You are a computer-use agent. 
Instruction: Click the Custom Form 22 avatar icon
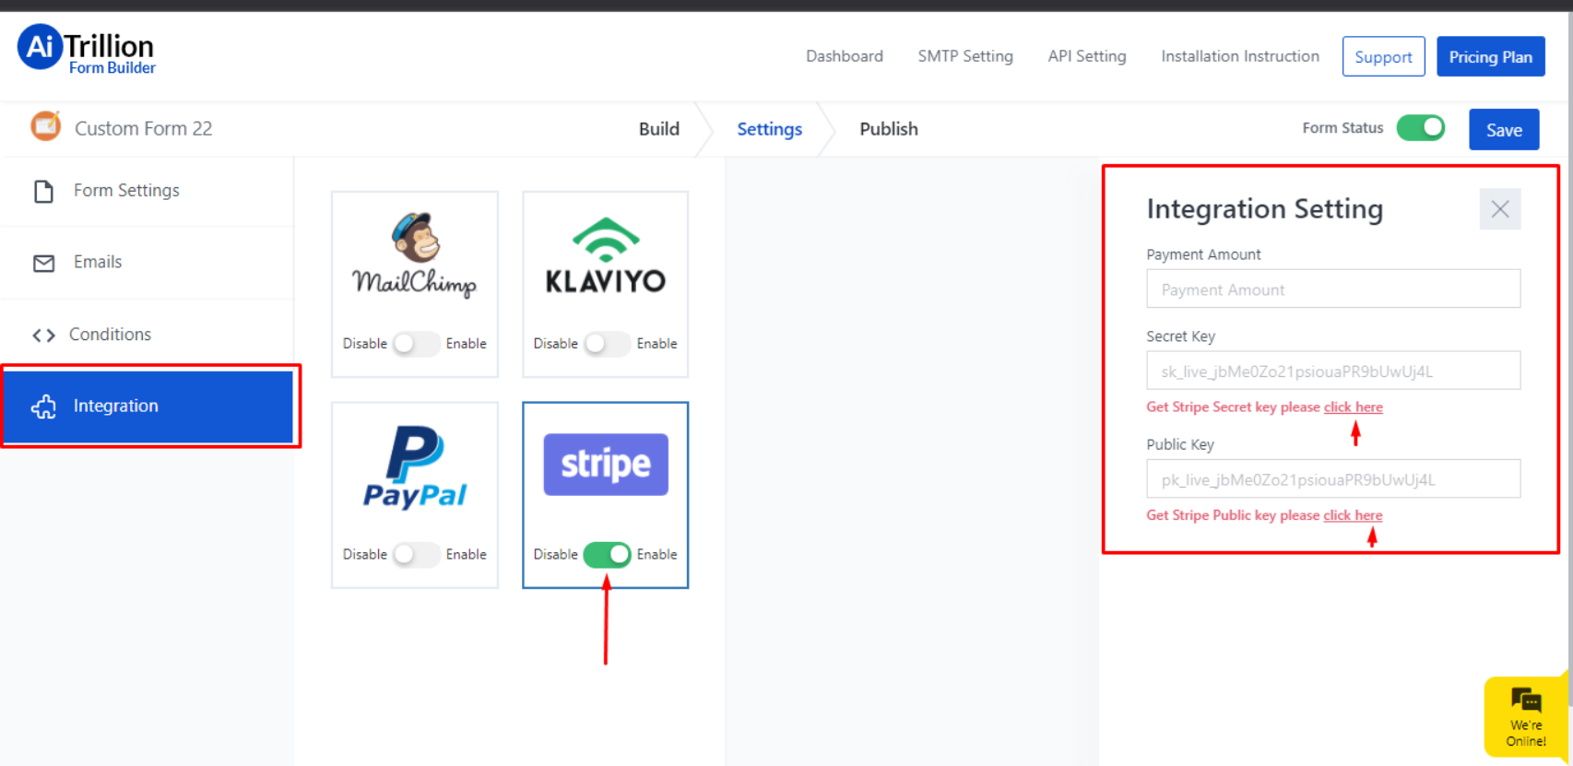pos(45,125)
